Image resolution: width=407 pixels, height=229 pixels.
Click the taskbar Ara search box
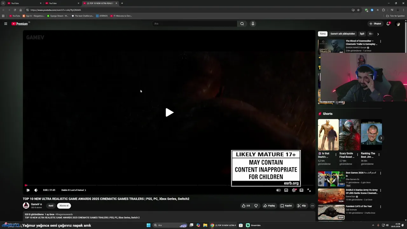[x=170, y=225]
